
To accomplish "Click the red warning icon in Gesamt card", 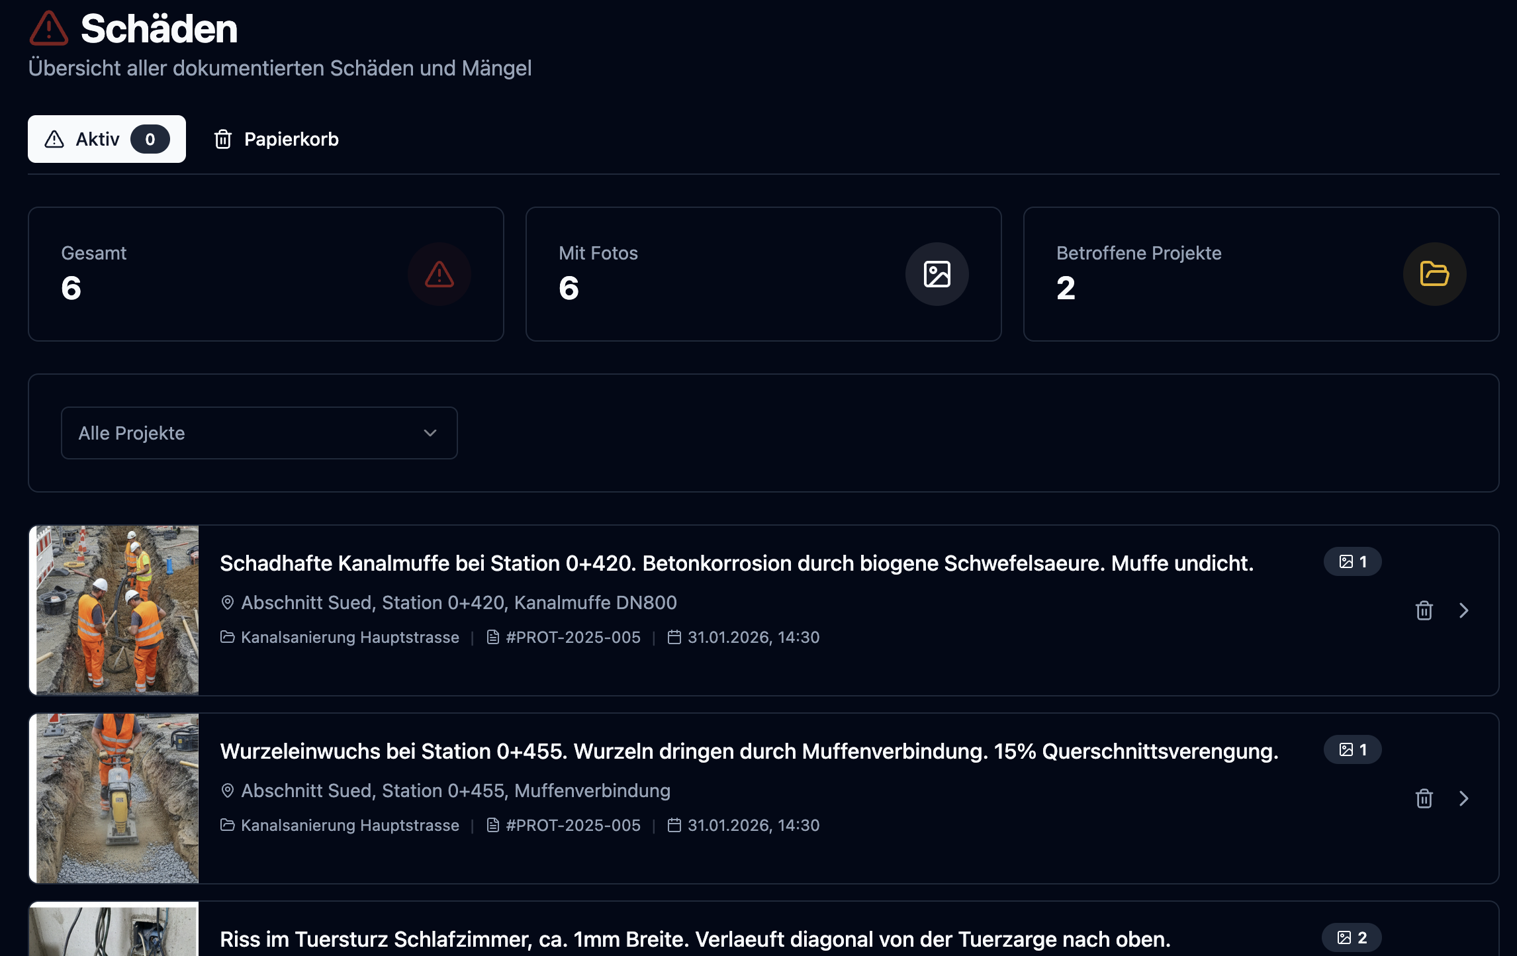I will tap(439, 274).
